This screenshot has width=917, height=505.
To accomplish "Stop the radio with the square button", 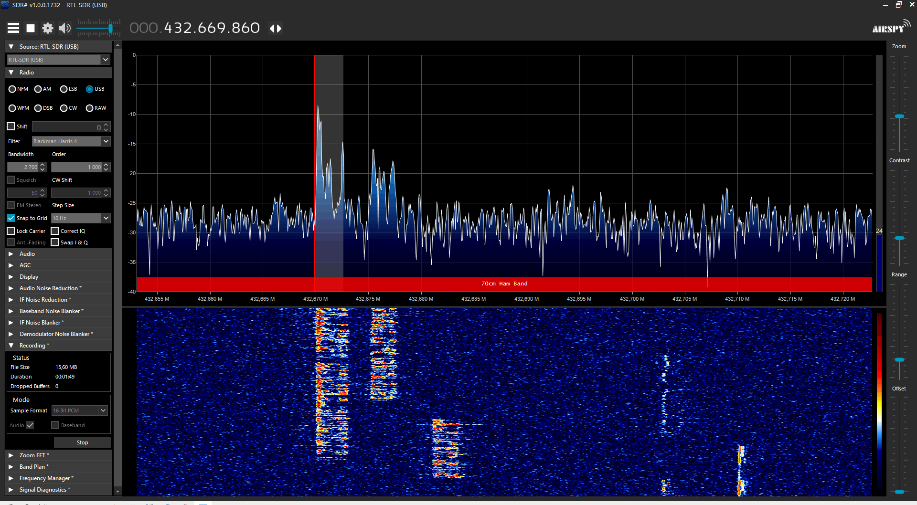I will [31, 28].
